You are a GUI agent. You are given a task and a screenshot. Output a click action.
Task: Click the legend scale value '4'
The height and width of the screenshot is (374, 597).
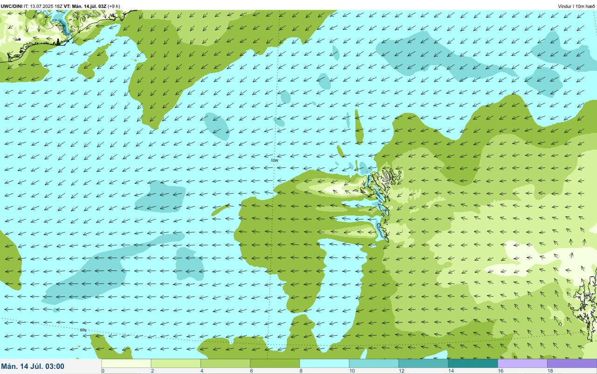click(x=202, y=371)
